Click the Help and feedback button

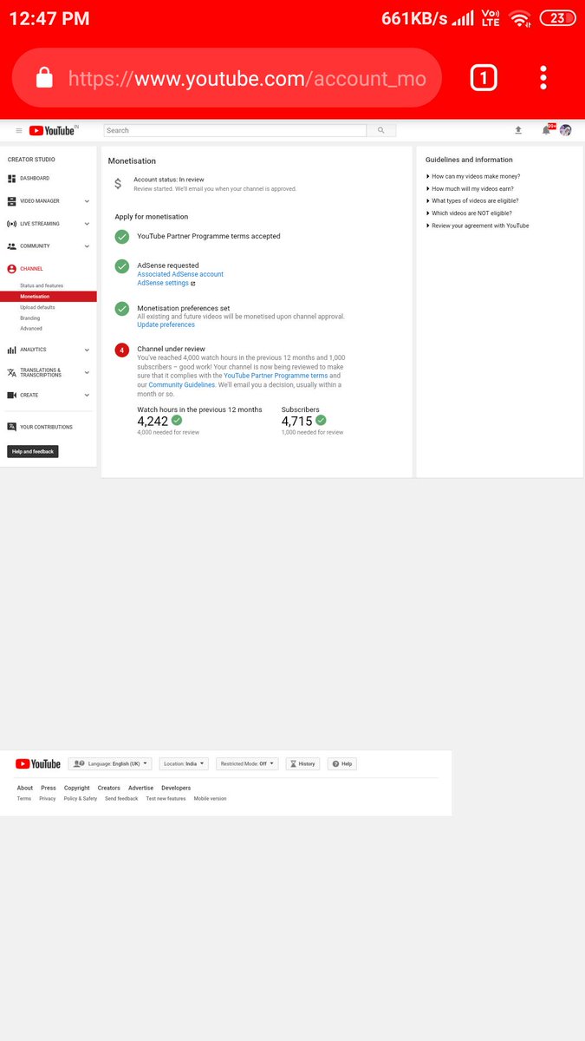[33, 451]
